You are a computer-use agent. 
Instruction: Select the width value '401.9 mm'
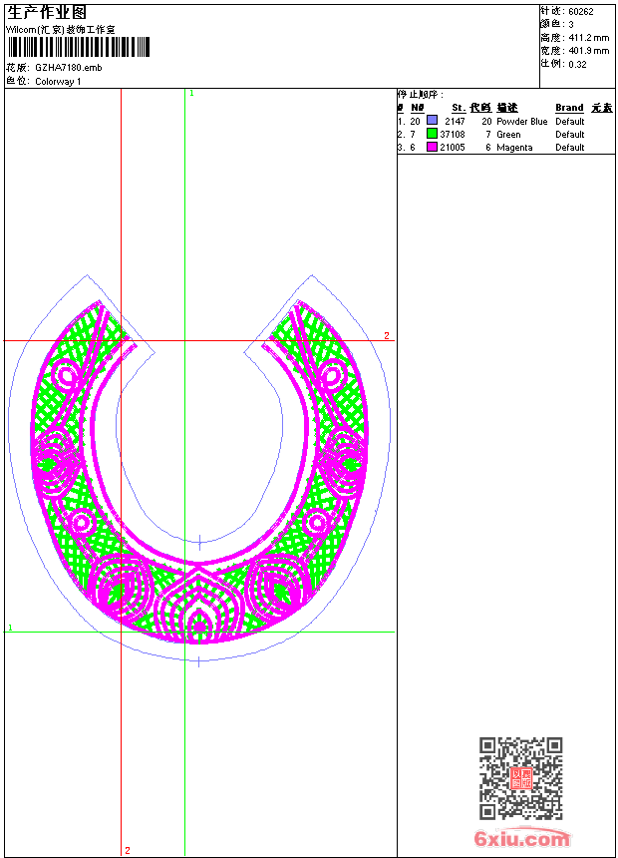coord(588,51)
